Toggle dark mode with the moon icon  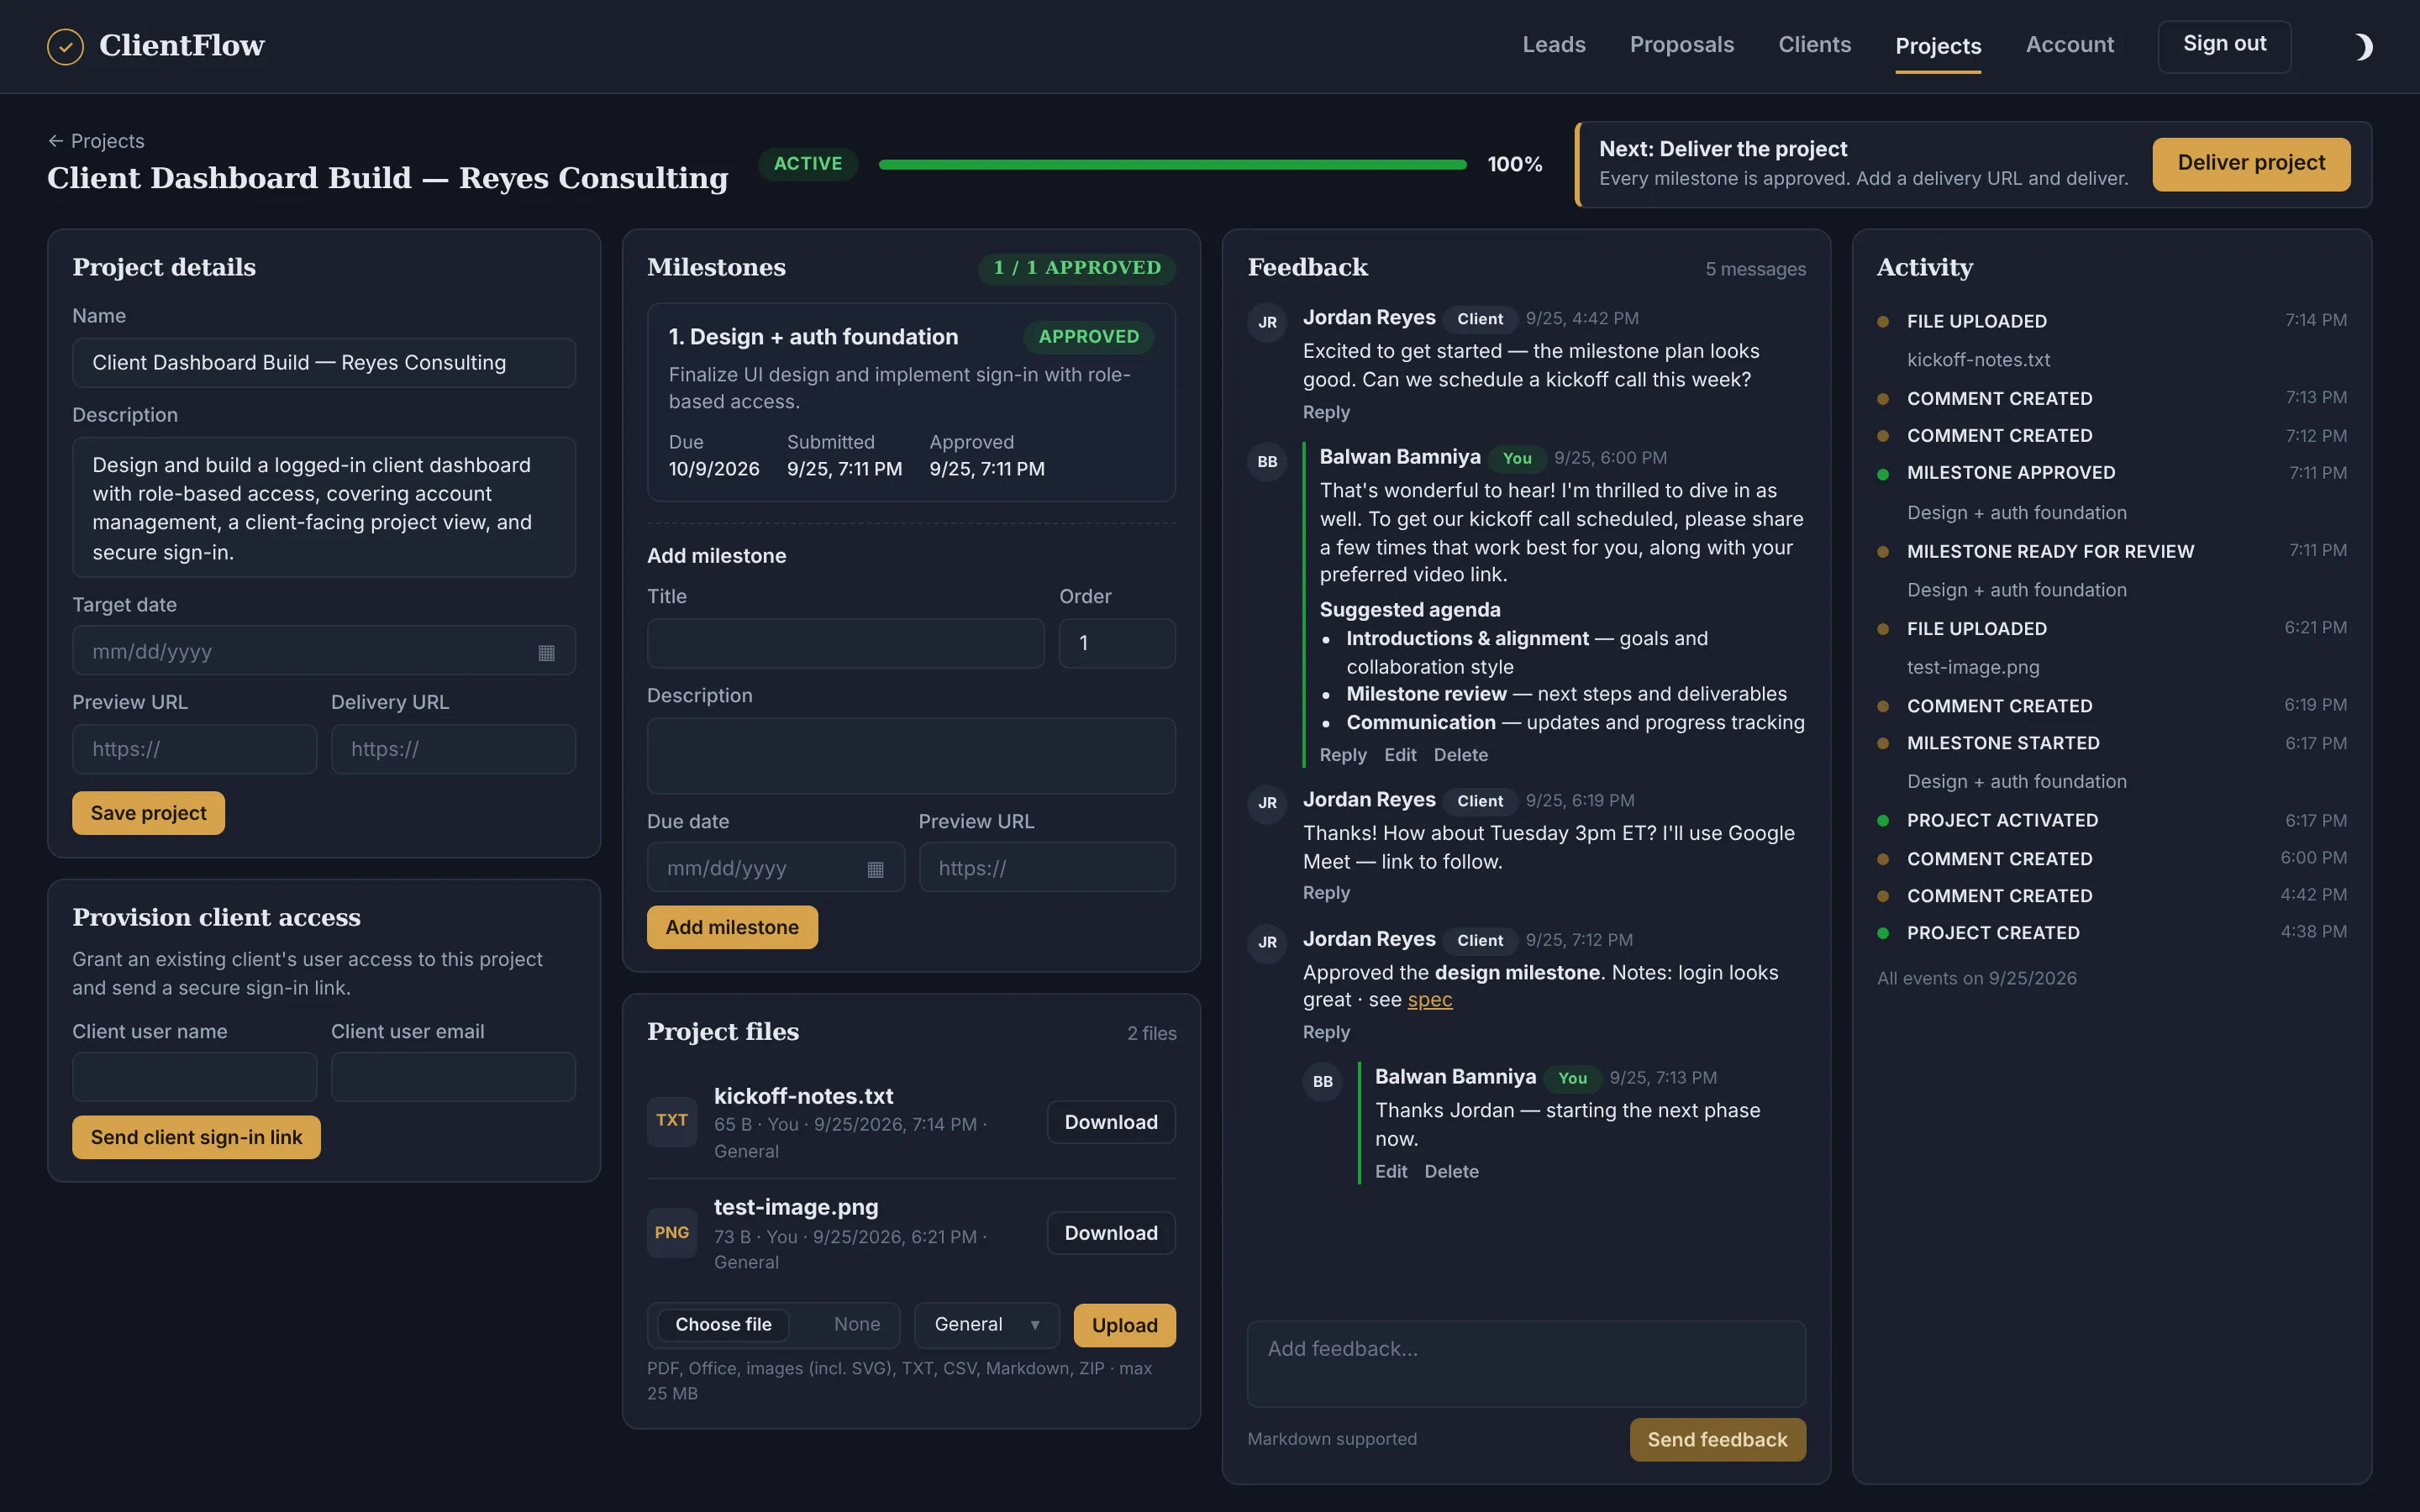tap(2363, 46)
